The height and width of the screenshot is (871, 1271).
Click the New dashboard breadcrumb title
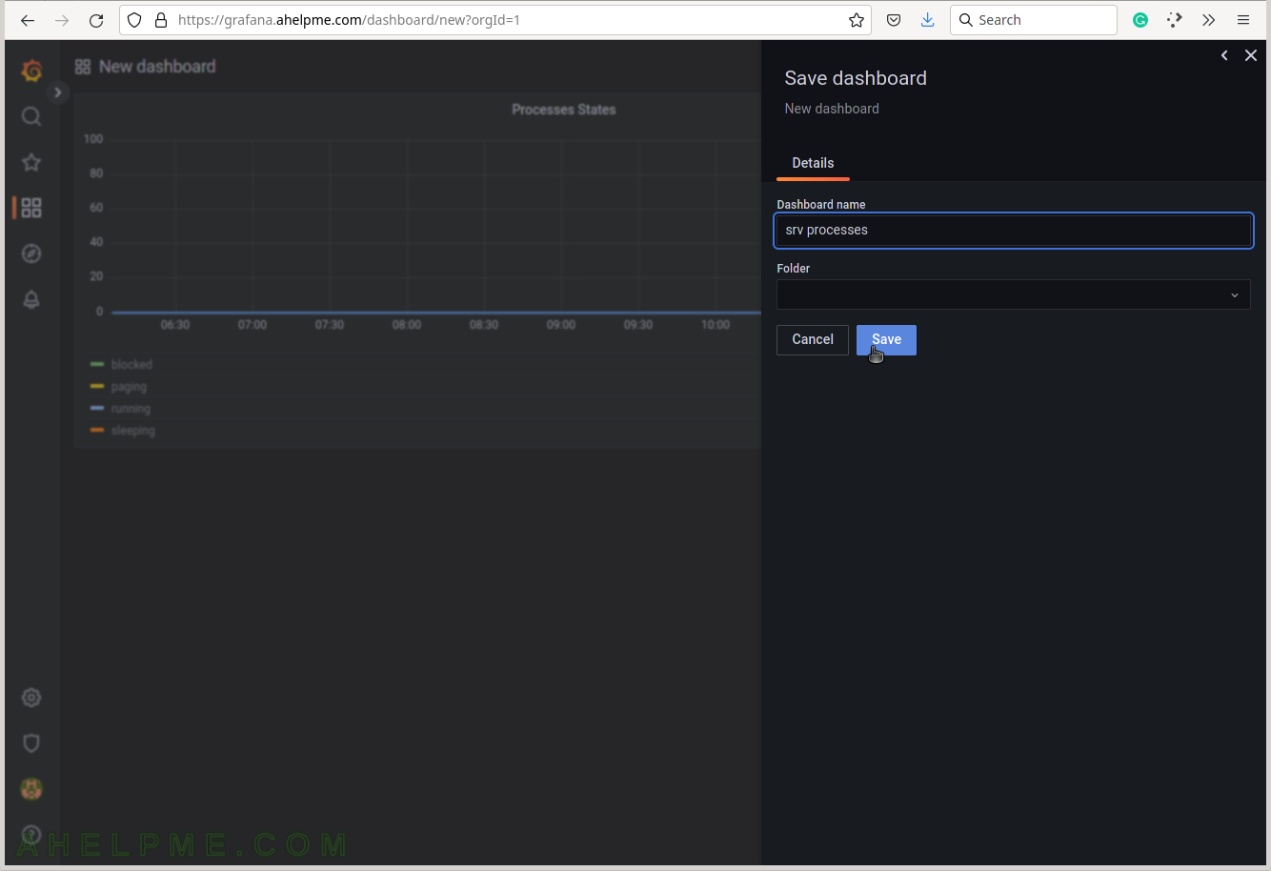157,67
